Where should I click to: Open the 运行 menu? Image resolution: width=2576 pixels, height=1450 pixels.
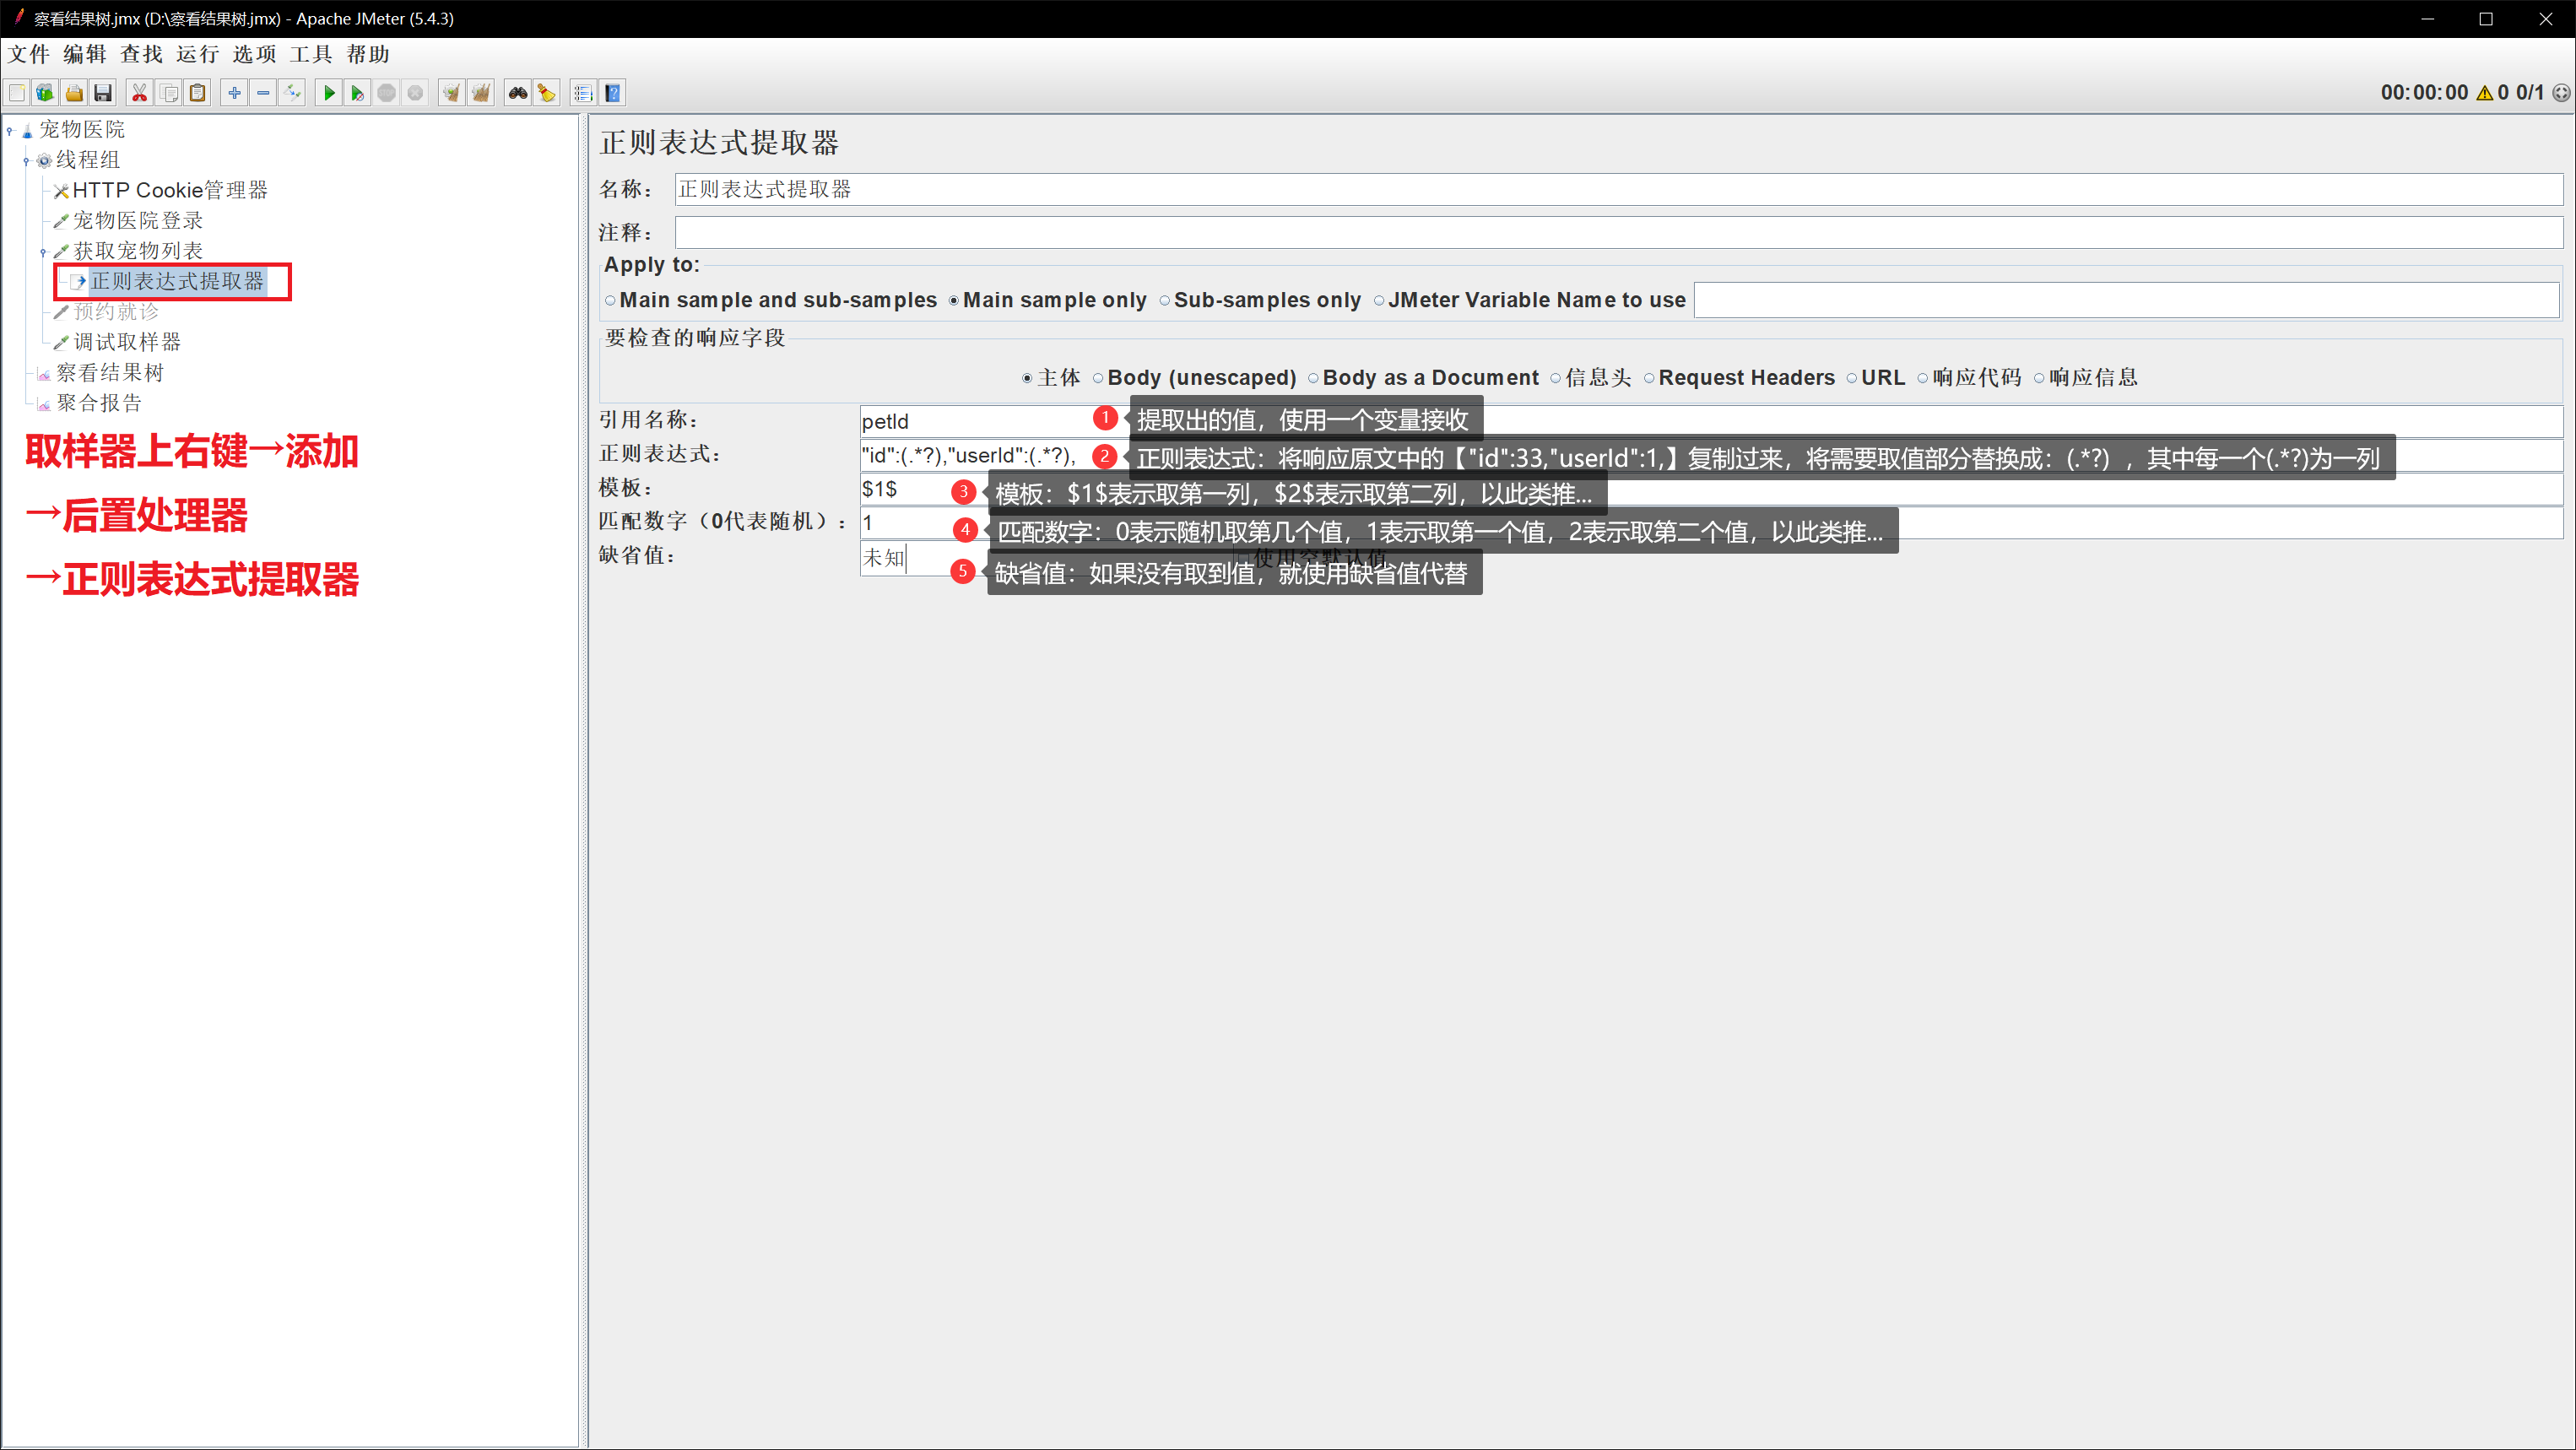click(197, 54)
